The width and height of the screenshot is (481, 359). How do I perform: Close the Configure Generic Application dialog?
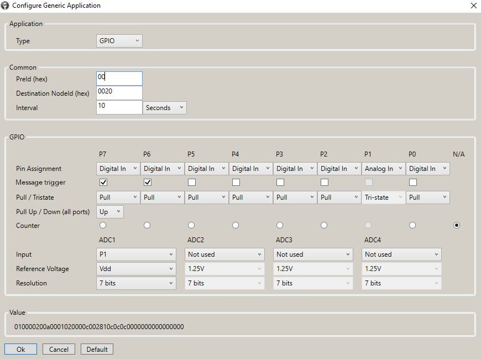point(474,6)
